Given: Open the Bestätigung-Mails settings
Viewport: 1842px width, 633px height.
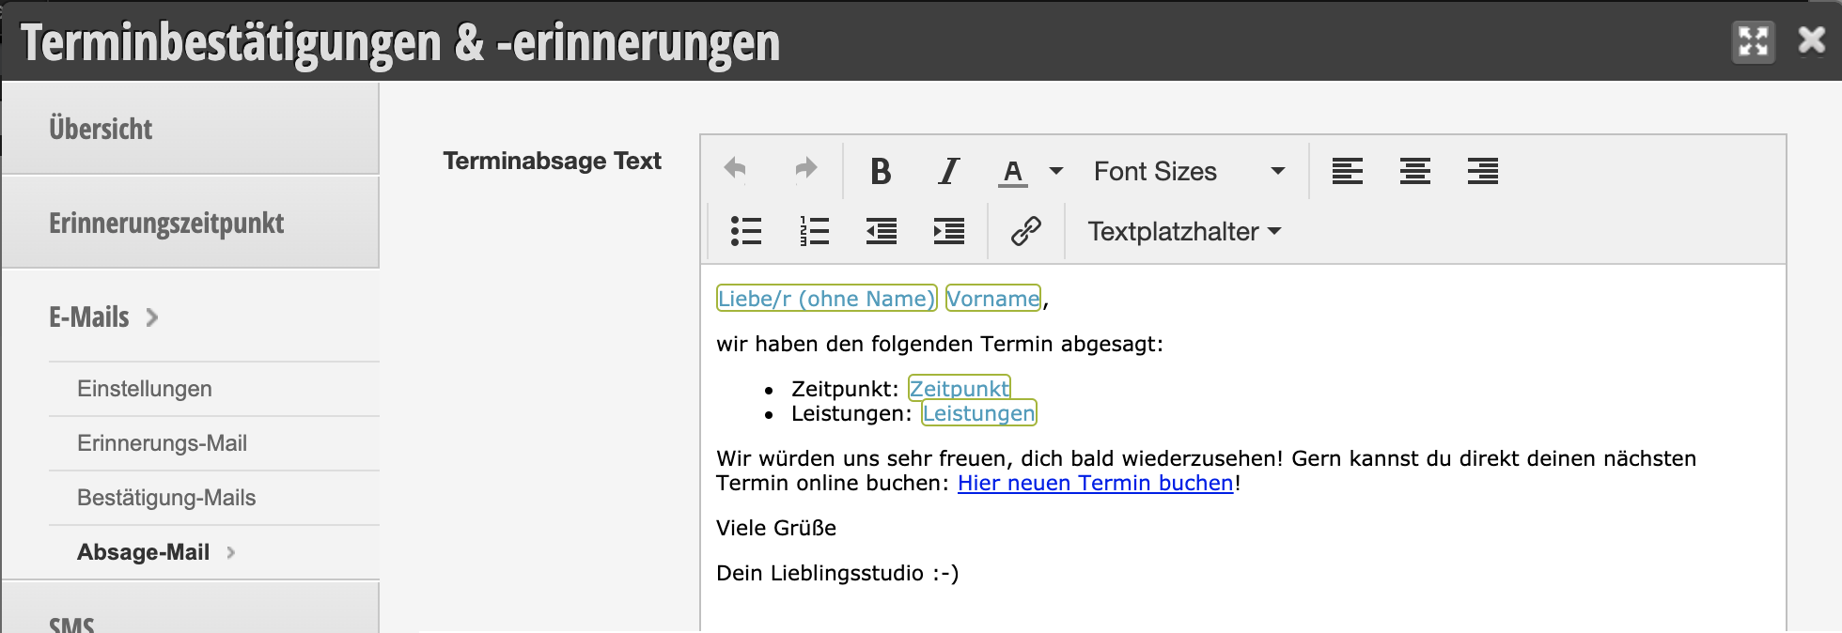Looking at the screenshot, I should [214, 498].
